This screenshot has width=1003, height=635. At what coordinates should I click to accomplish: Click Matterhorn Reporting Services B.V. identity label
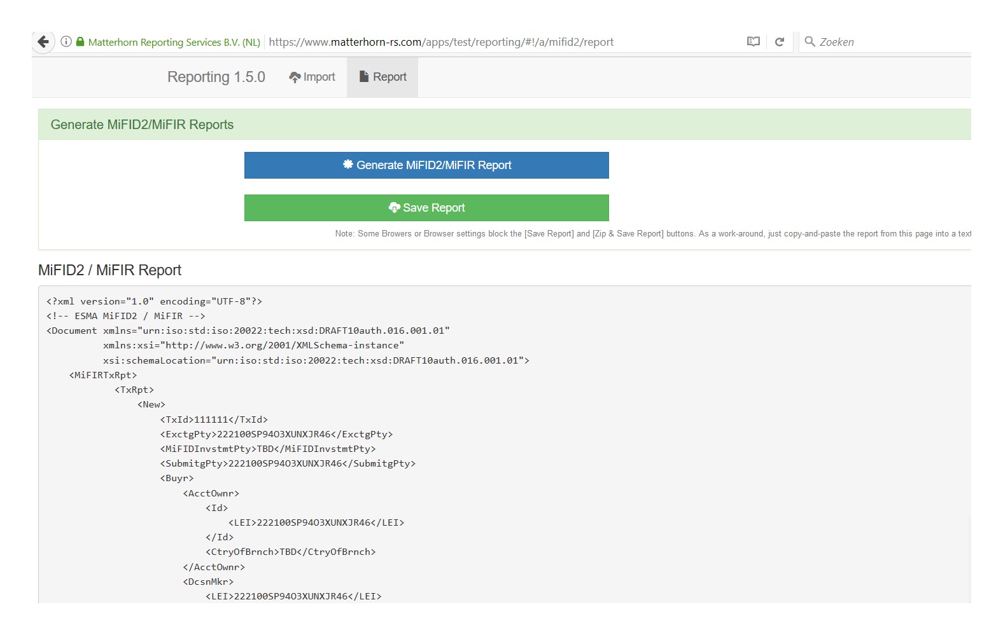(174, 43)
